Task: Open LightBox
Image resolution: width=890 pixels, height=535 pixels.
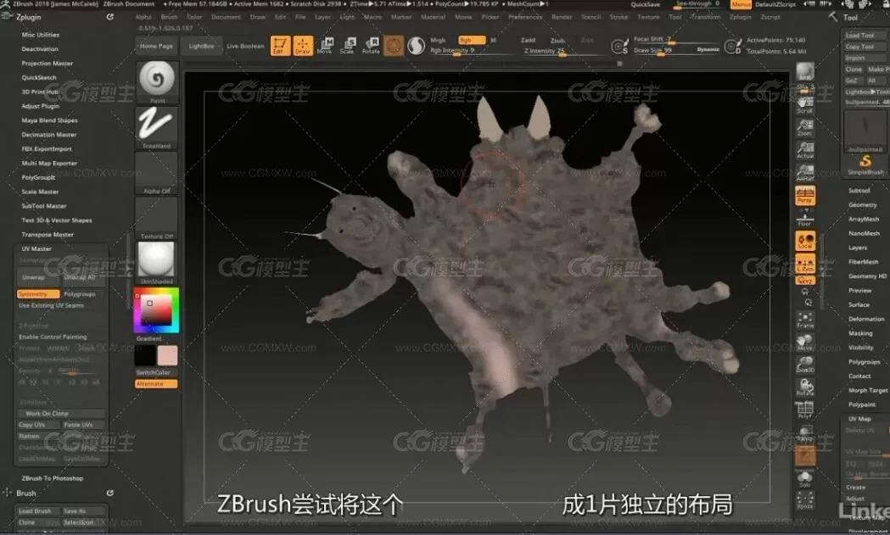Action: click(x=201, y=46)
